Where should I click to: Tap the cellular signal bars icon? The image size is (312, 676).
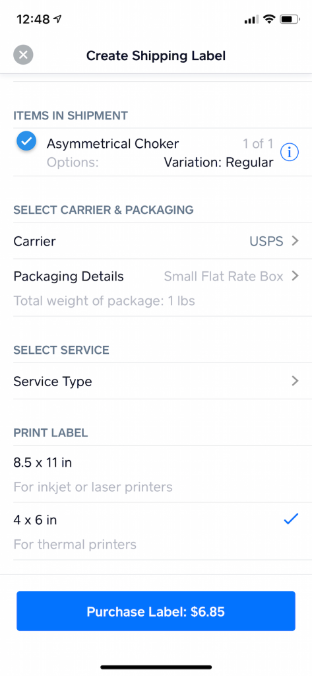(x=251, y=19)
